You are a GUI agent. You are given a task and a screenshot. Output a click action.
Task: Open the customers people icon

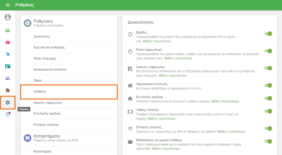(x=8, y=78)
